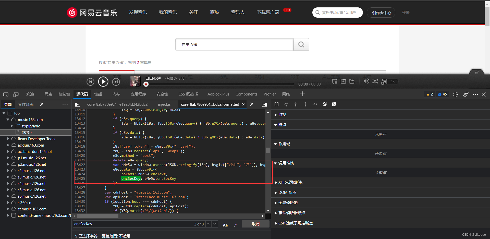Add a new DevTools tab with plus icon

coord(302,94)
